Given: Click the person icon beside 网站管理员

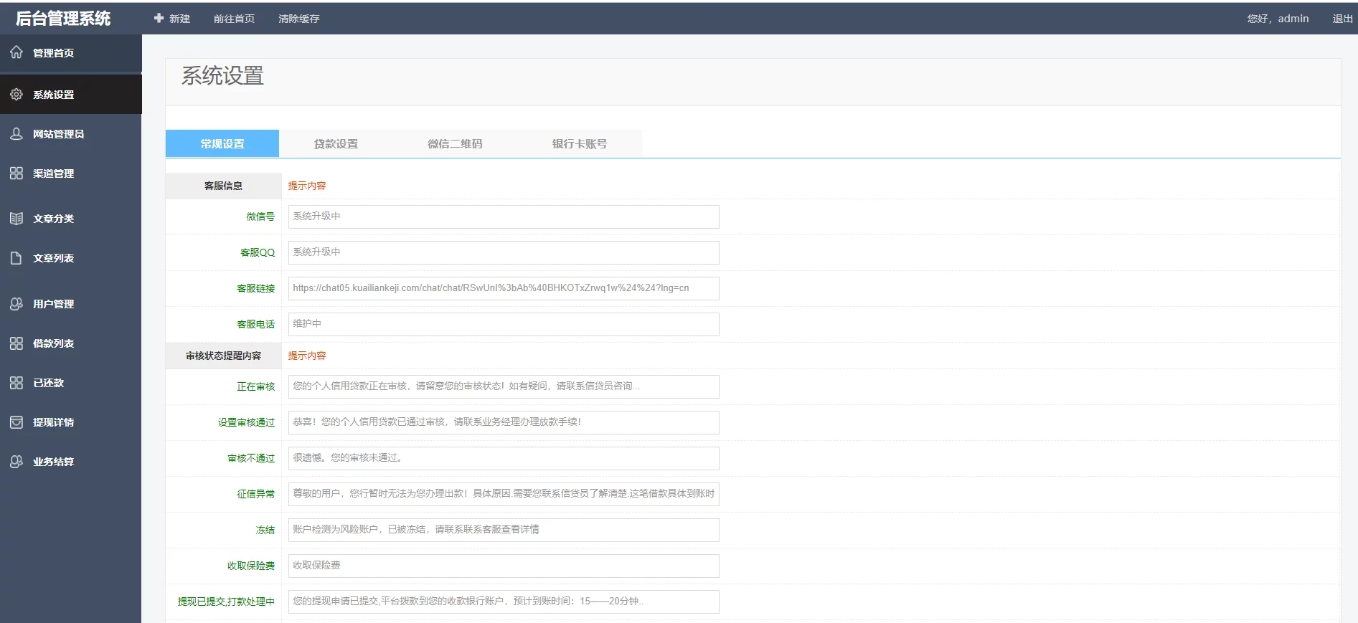Looking at the screenshot, I should (x=16, y=134).
